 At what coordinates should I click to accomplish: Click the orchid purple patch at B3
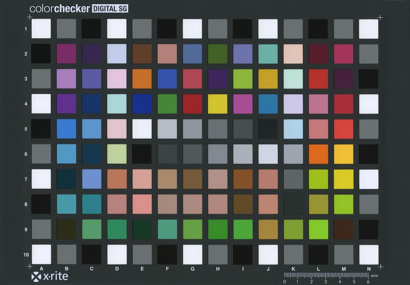(67, 79)
